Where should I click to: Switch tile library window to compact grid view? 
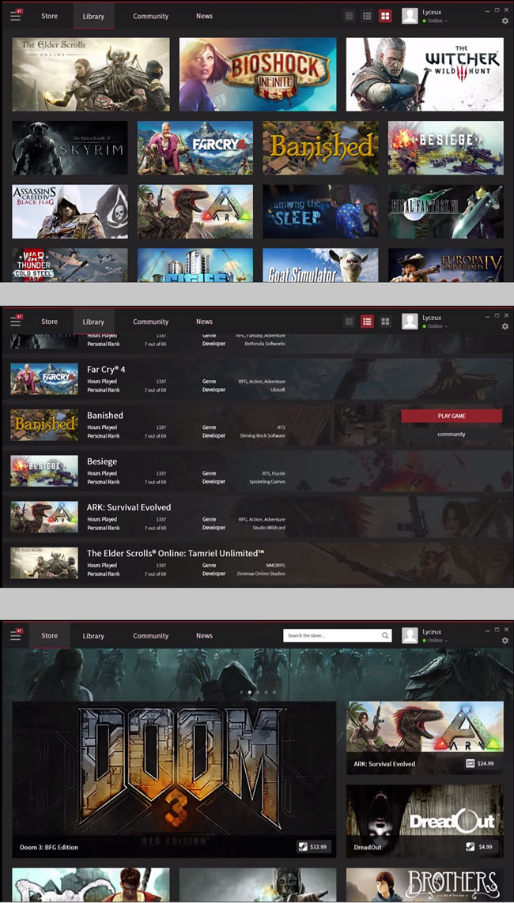pyautogui.click(x=349, y=16)
